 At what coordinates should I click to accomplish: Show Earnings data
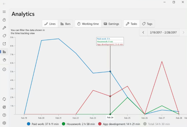[111, 24]
